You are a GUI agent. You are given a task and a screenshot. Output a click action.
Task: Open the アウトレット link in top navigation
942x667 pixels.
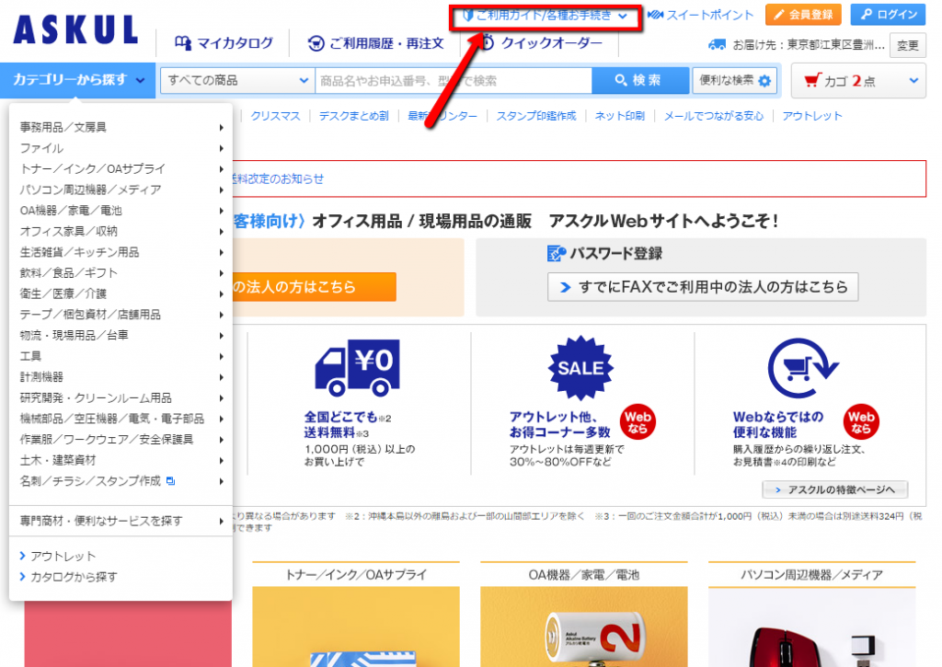(812, 116)
